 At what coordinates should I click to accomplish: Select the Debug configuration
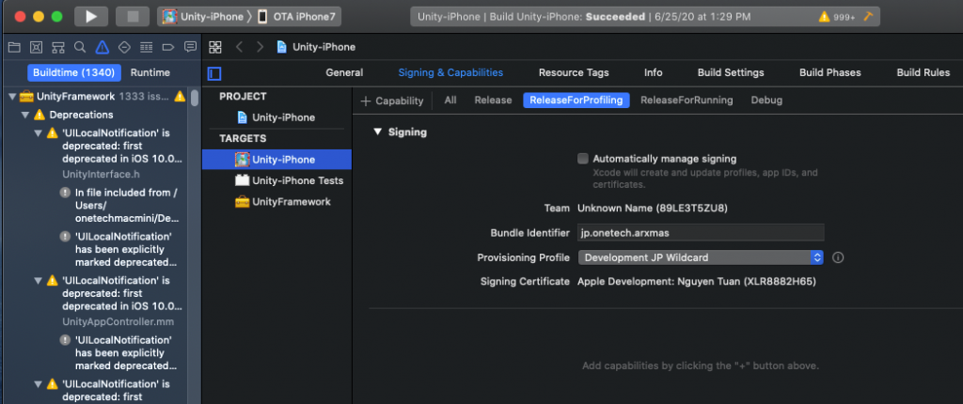click(766, 101)
